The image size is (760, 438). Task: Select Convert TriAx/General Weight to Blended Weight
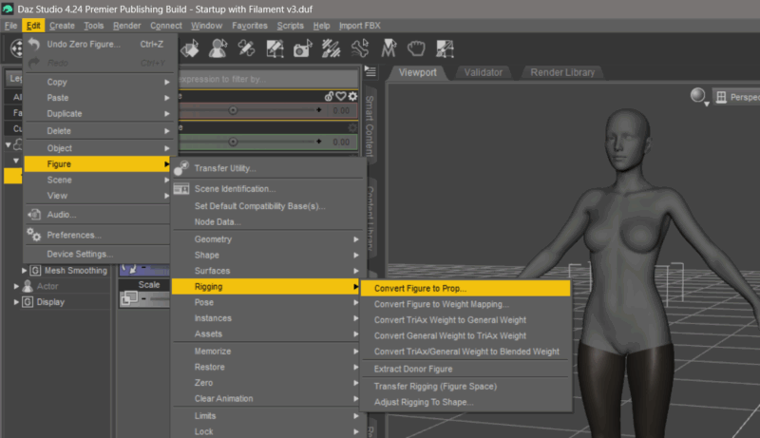[466, 352]
